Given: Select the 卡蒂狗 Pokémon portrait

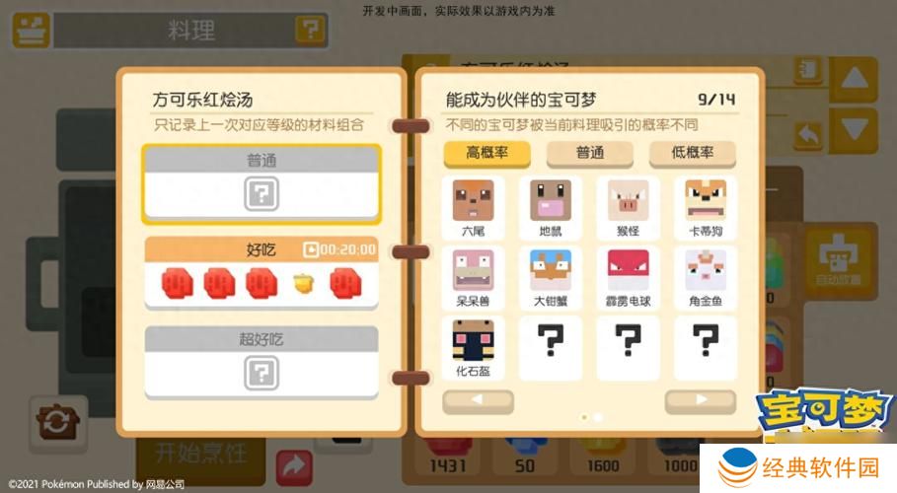Looking at the screenshot, I should click(706, 200).
